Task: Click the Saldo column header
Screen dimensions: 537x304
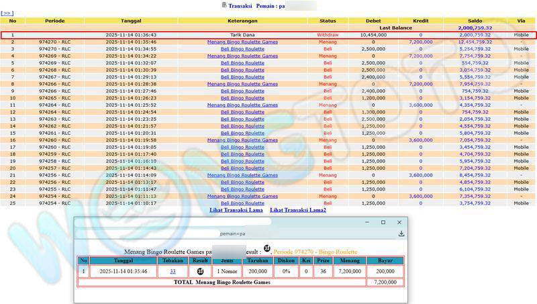Action: click(x=475, y=21)
